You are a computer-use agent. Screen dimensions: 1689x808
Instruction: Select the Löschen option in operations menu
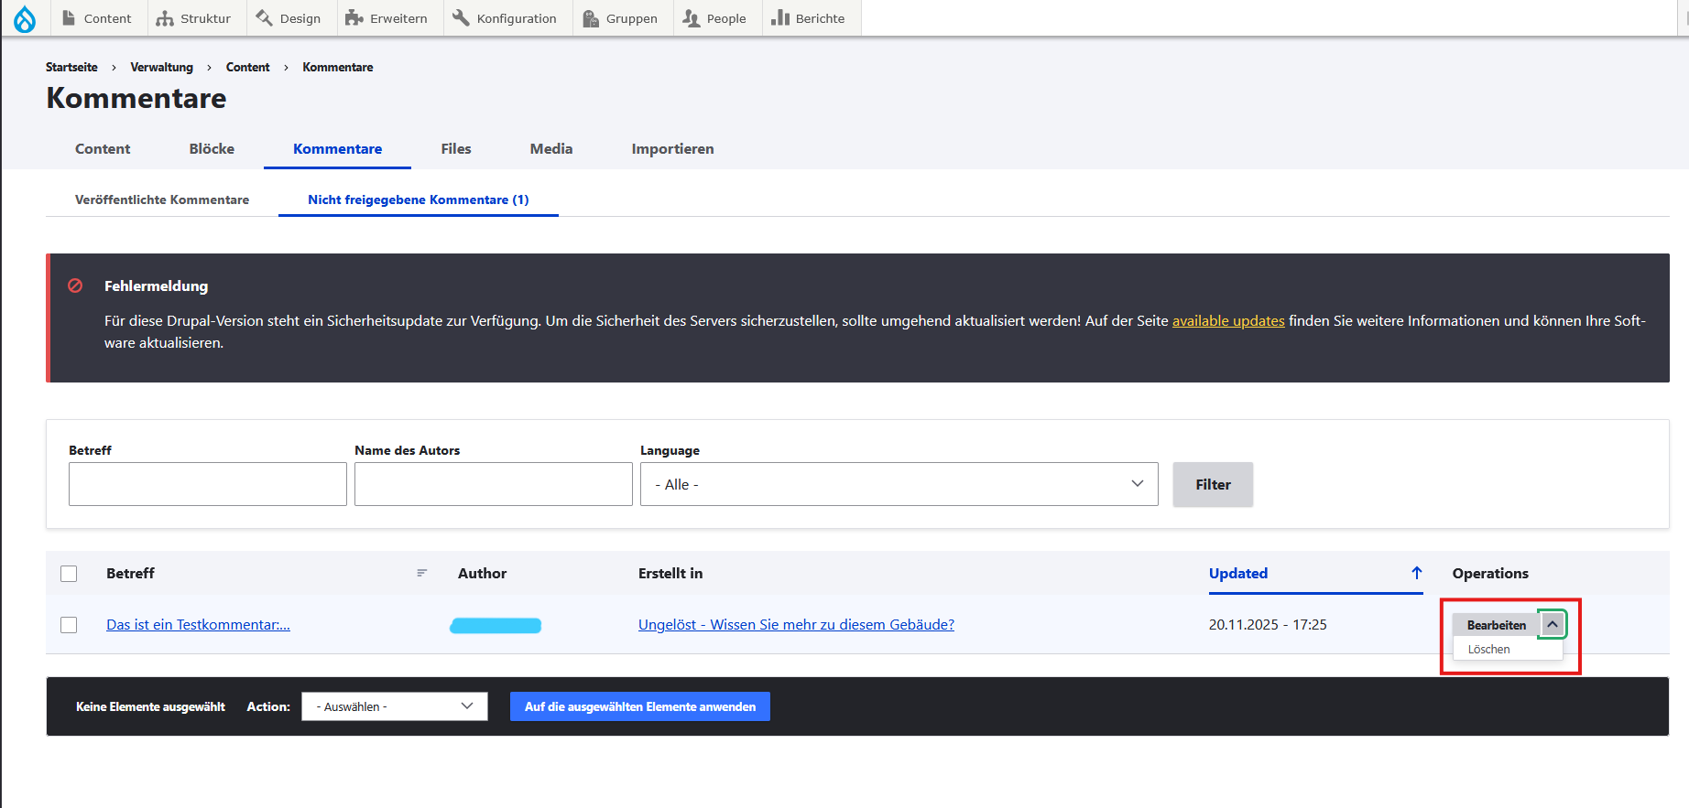[x=1489, y=649]
